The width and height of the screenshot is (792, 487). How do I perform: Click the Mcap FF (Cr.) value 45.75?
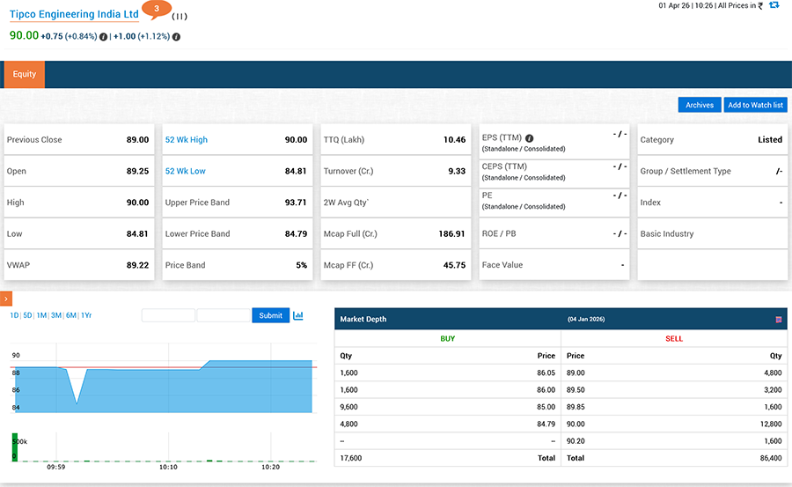tap(455, 265)
